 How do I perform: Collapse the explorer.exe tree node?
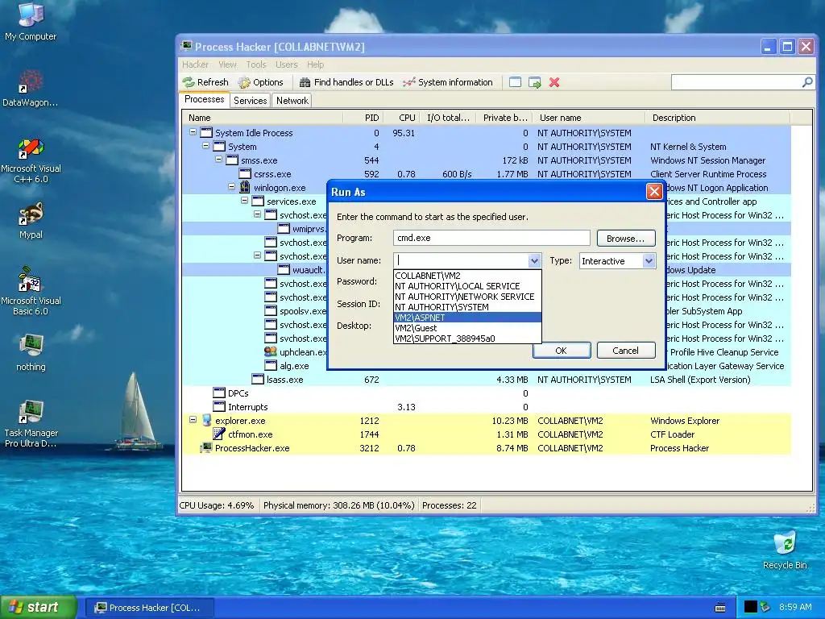pos(193,419)
